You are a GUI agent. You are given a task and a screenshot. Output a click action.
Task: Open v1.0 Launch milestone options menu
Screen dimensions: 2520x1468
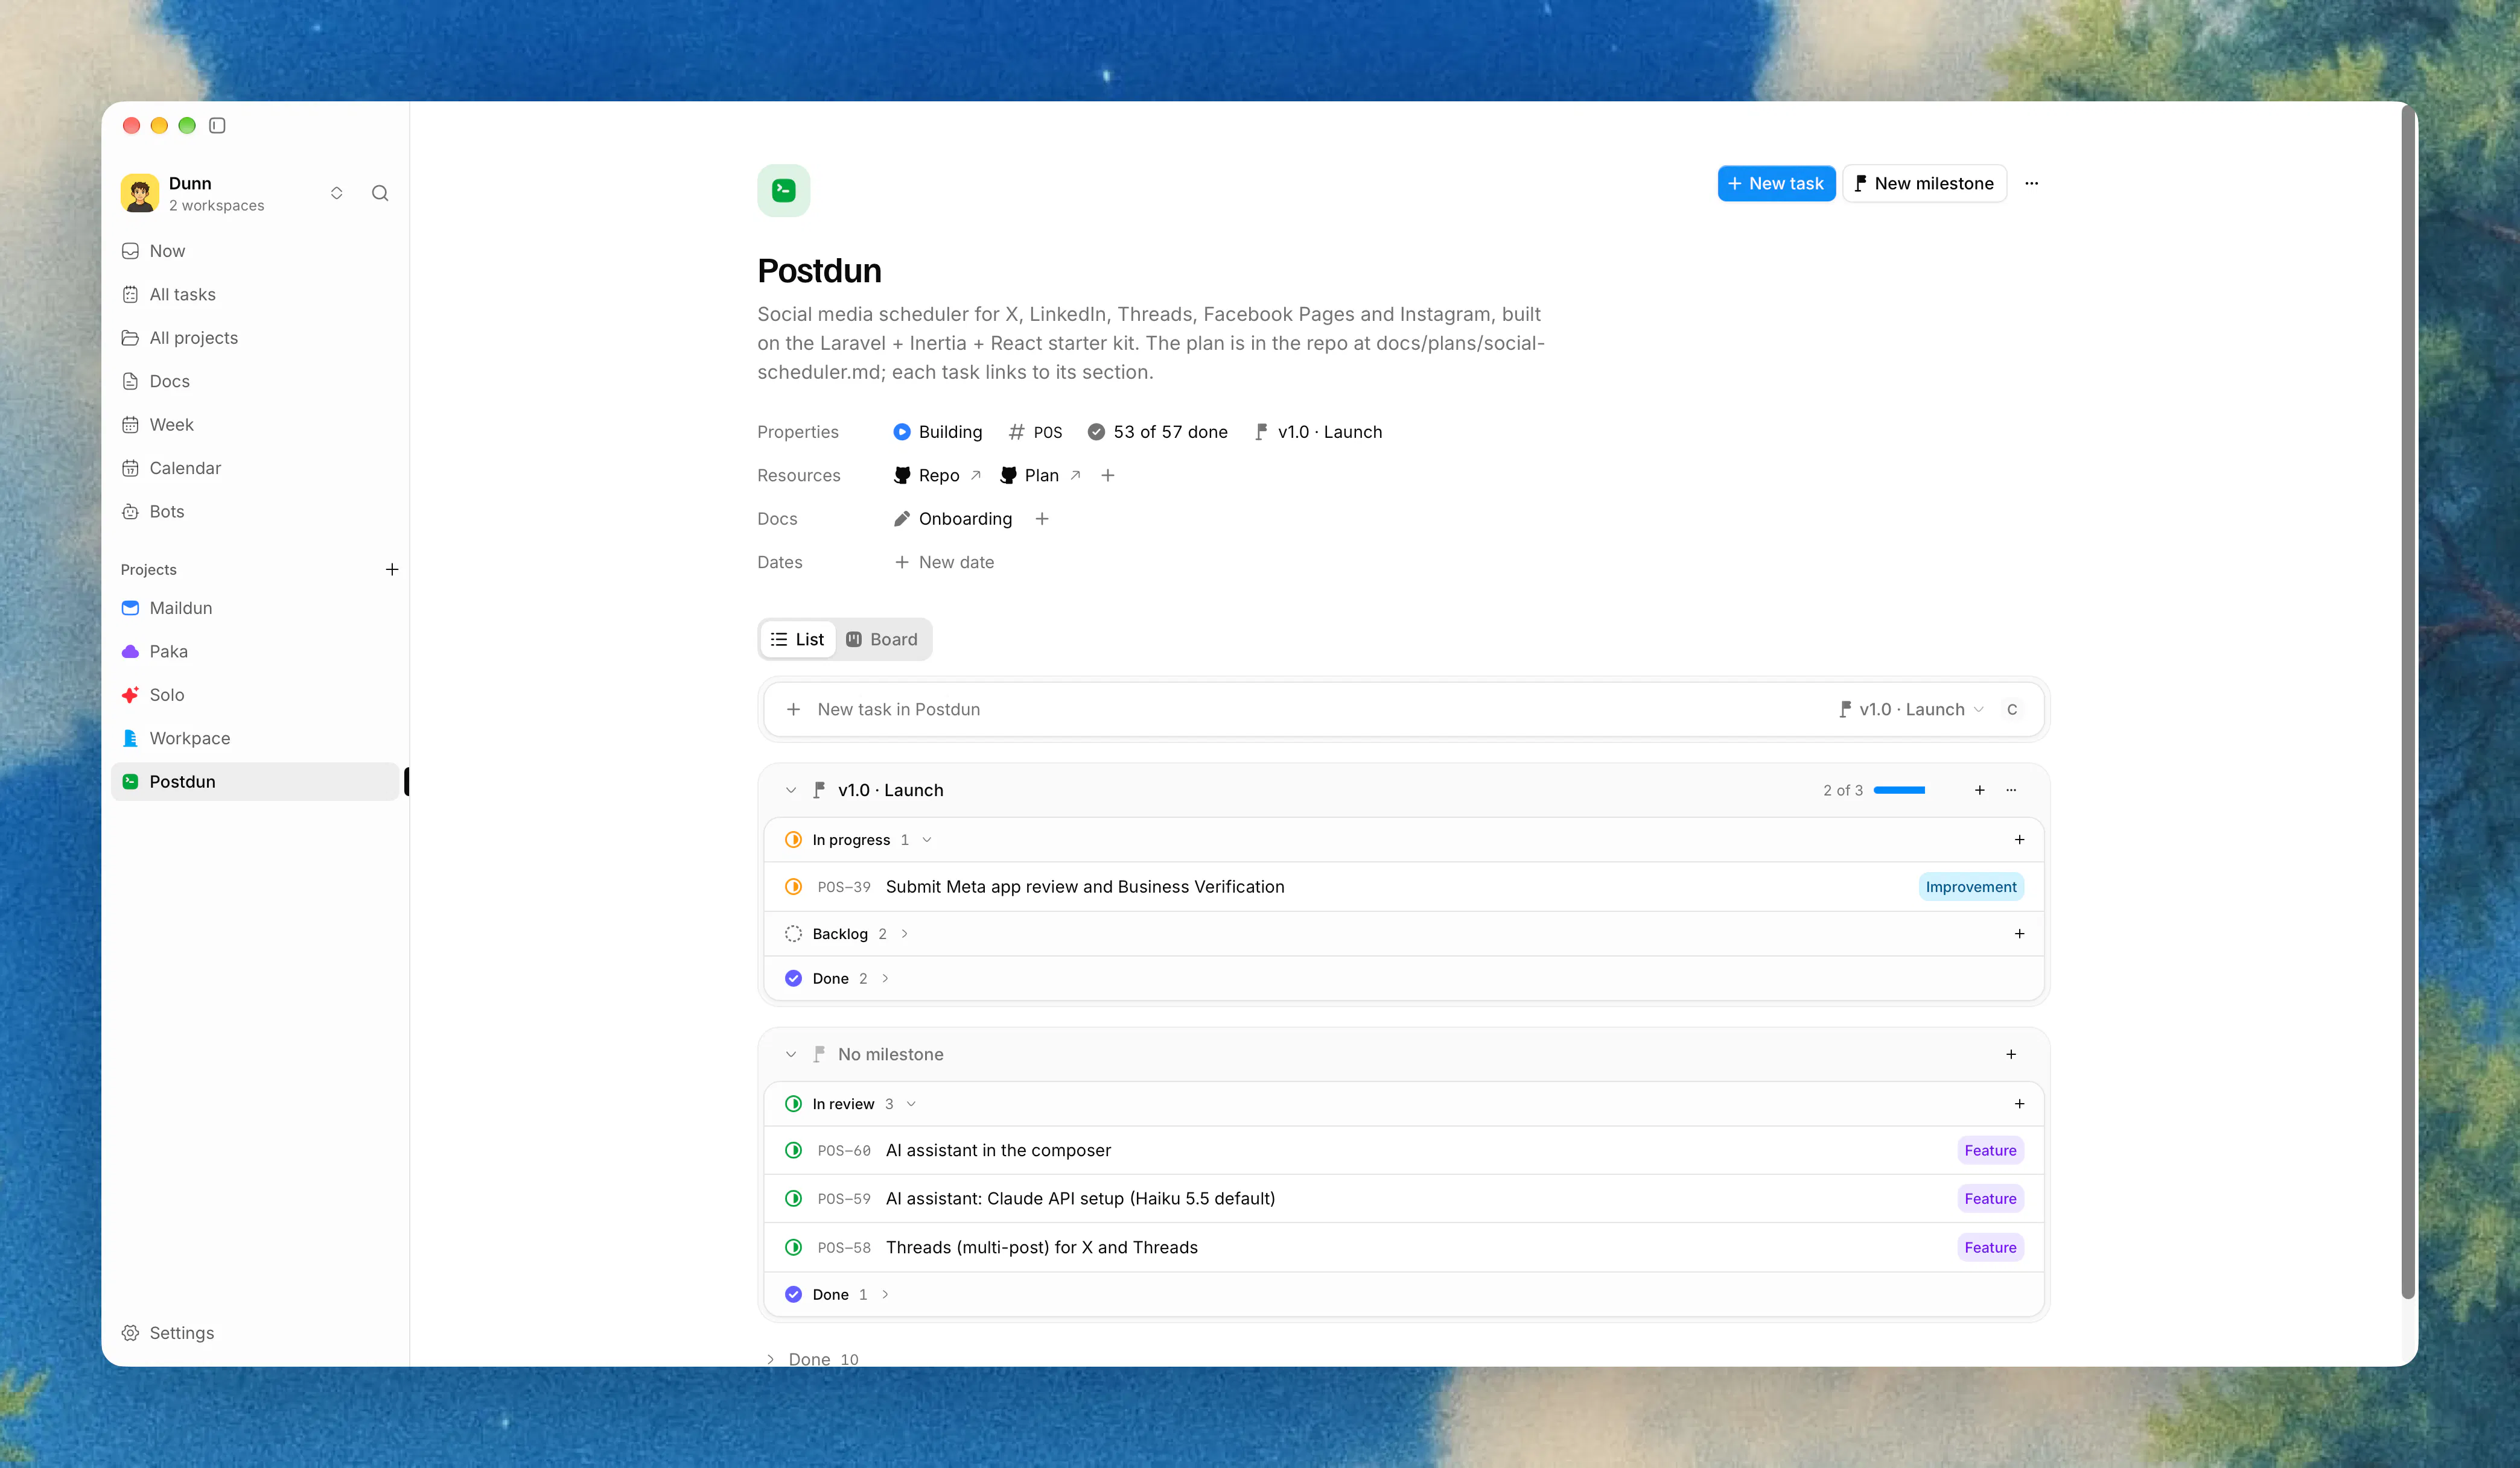pos(2011,789)
